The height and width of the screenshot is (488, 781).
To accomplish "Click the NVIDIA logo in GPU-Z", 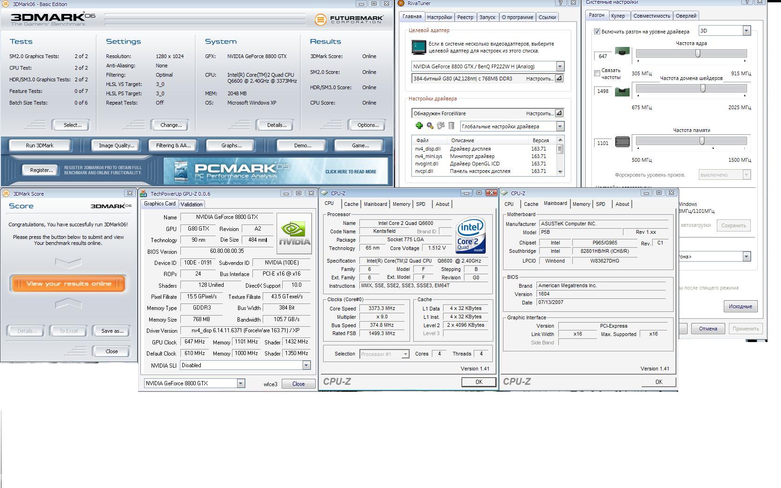I will point(294,234).
